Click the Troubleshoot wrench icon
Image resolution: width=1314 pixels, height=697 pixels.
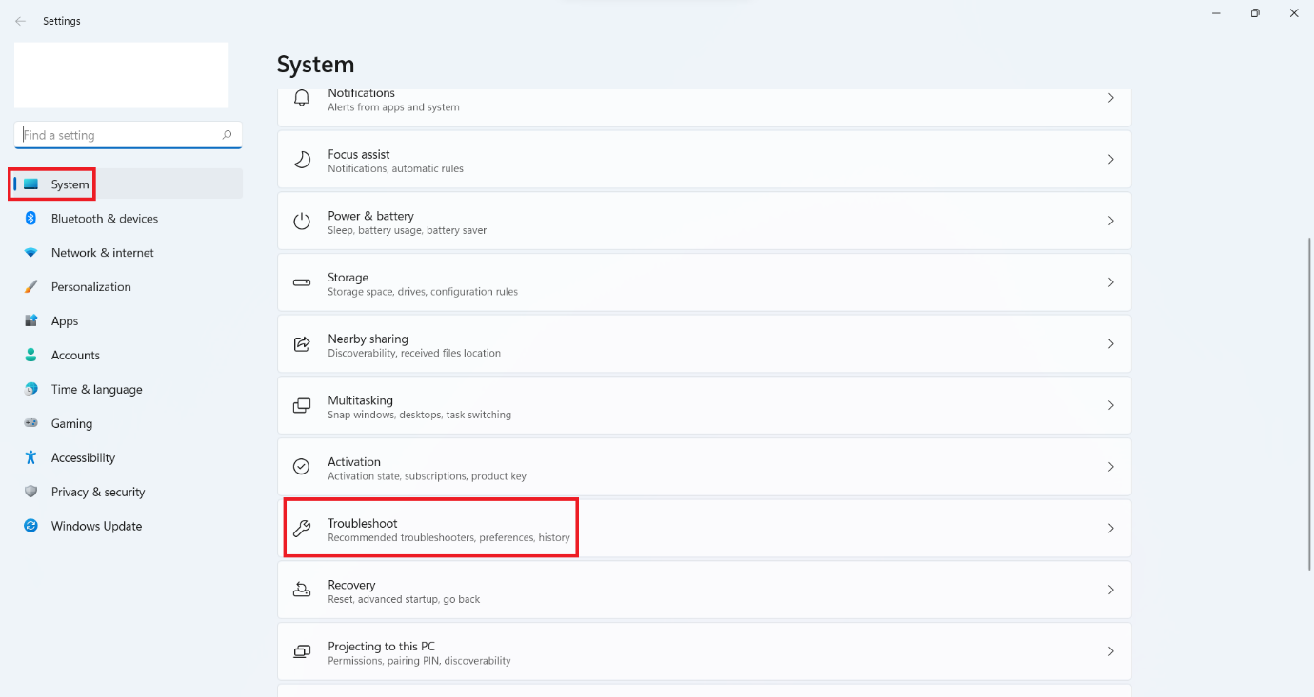[302, 529]
